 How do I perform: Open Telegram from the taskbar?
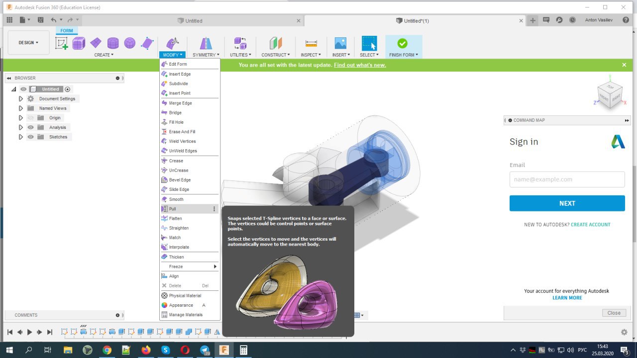pos(205,350)
